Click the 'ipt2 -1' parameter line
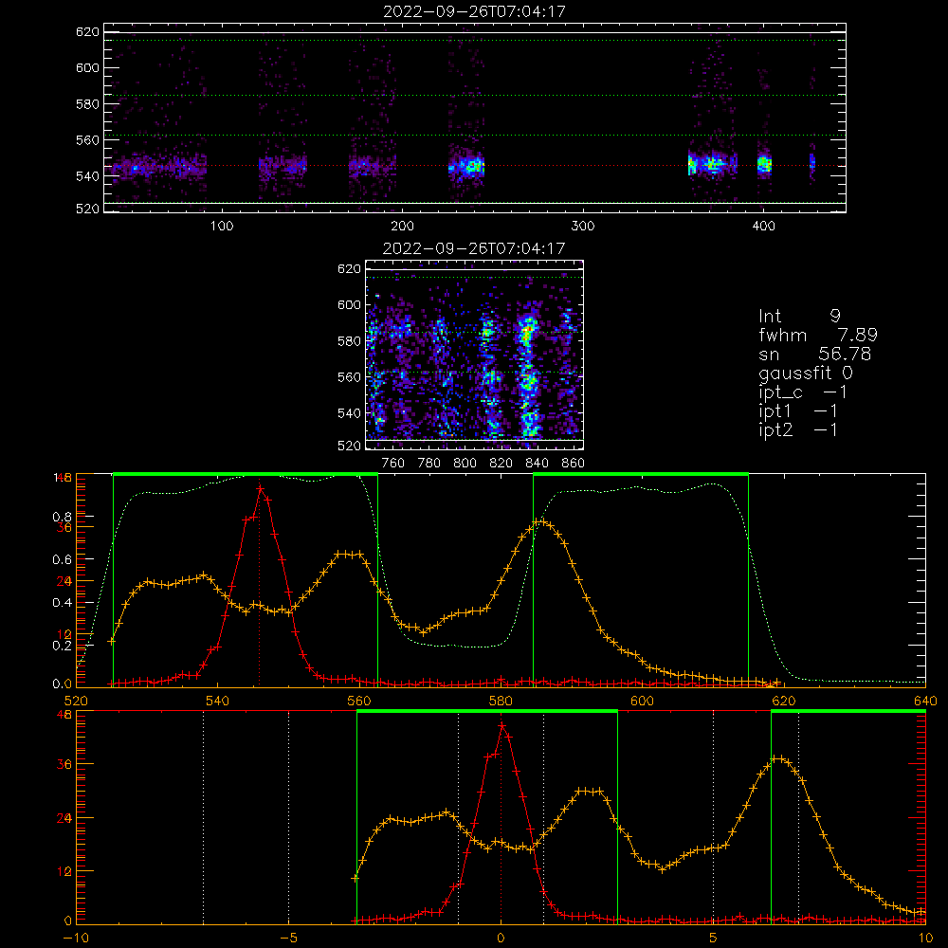 pyautogui.click(x=798, y=430)
